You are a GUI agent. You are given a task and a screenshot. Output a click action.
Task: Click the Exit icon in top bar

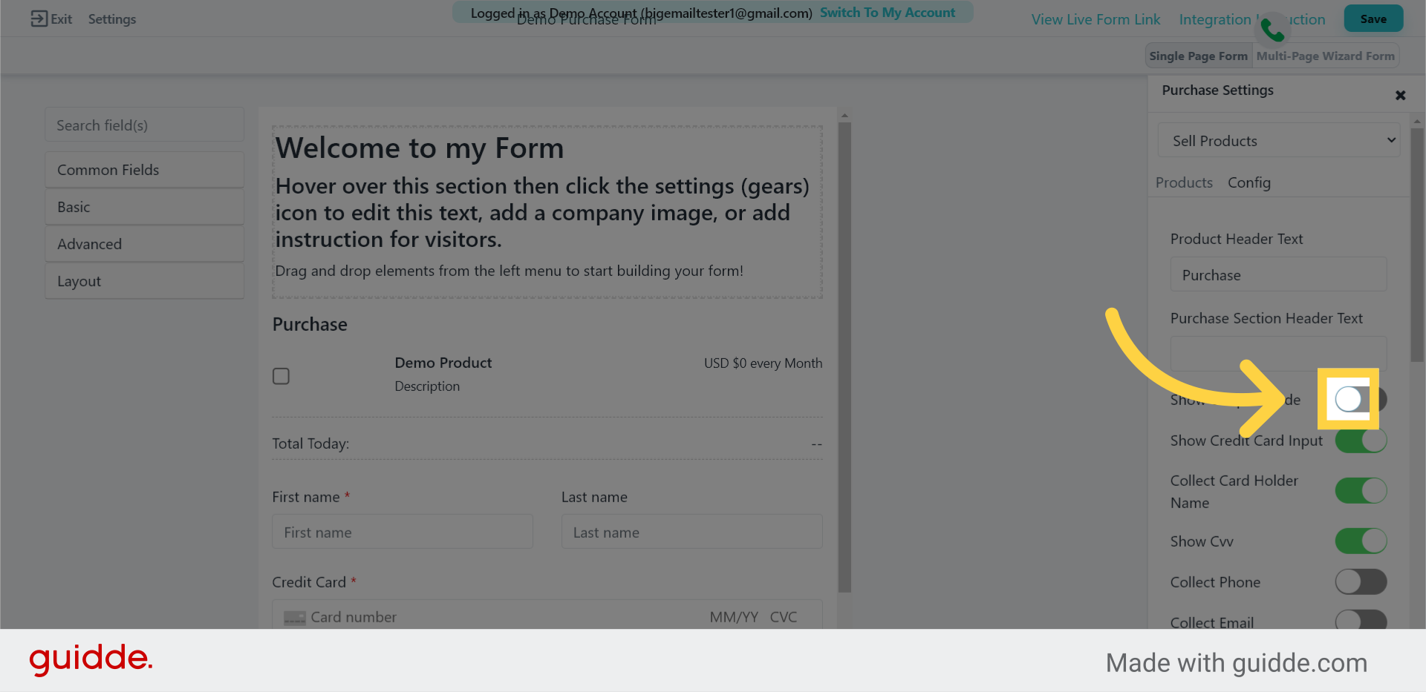pos(39,19)
